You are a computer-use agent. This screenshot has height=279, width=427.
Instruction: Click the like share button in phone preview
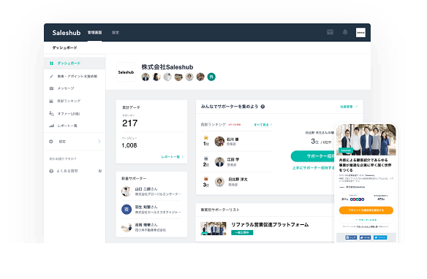pos(365,237)
